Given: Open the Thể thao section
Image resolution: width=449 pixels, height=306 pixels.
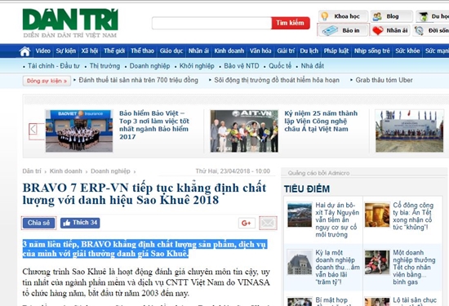Looking at the screenshot, I should (142, 51).
